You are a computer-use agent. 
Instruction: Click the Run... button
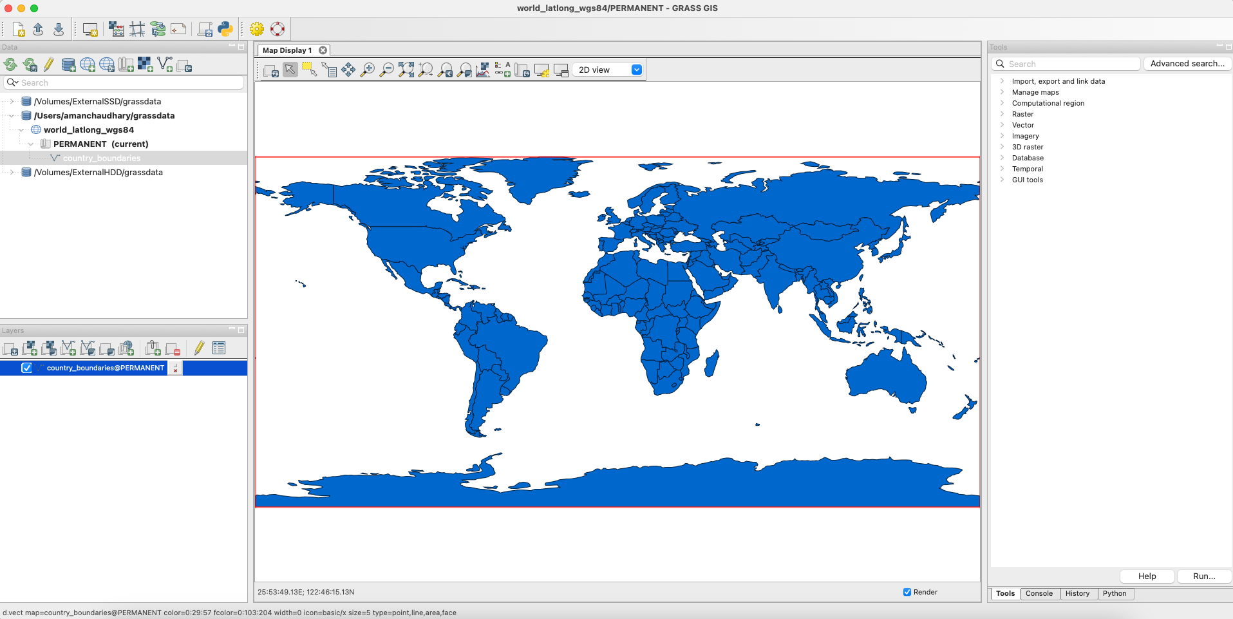1203,576
